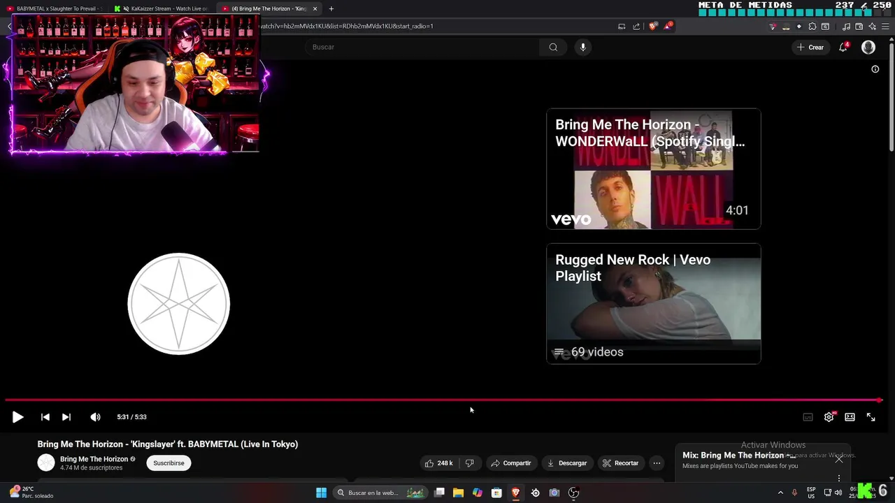This screenshot has height=503, width=895.
Task: Open OBS Studio from the taskbar
Action: (x=573, y=493)
